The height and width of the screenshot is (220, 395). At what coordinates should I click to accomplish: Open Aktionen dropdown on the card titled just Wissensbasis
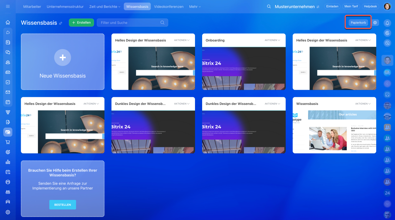[363, 104]
